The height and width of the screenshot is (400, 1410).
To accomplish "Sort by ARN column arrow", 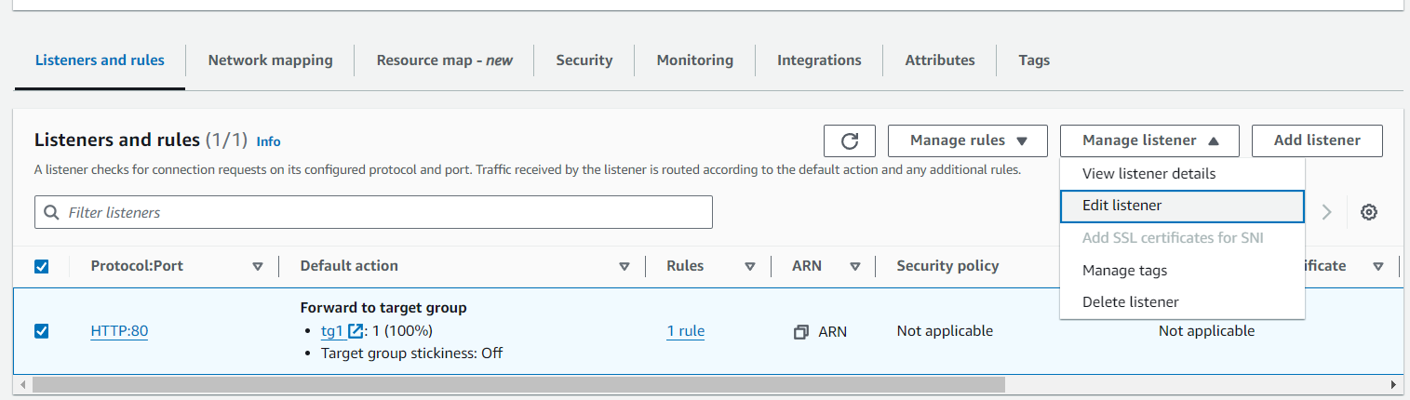I will [x=854, y=266].
